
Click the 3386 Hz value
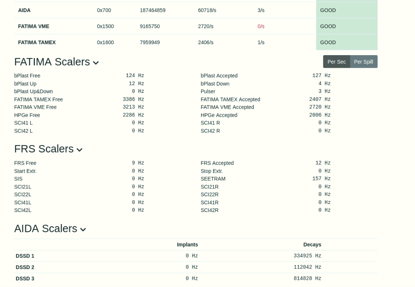[133, 99]
